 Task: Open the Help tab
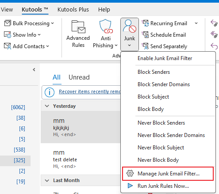point(104,10)
